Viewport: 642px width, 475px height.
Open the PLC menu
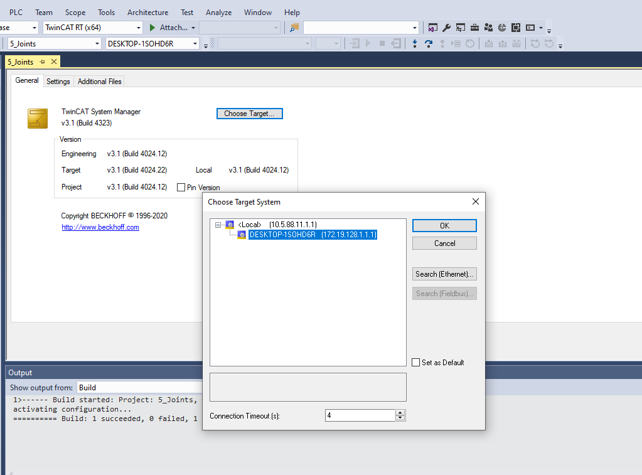16,13
